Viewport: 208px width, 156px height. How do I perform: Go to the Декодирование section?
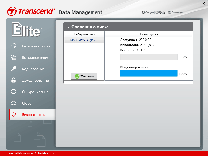[35, 80]
